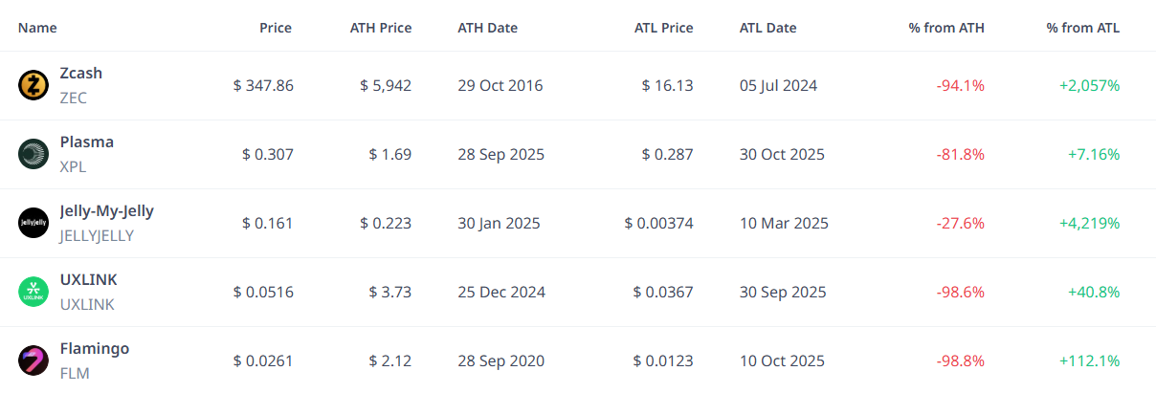The width and height of the screenshot is (1156, 393).
Task: Sort by the Price column header
Action: tap(276, 28)
